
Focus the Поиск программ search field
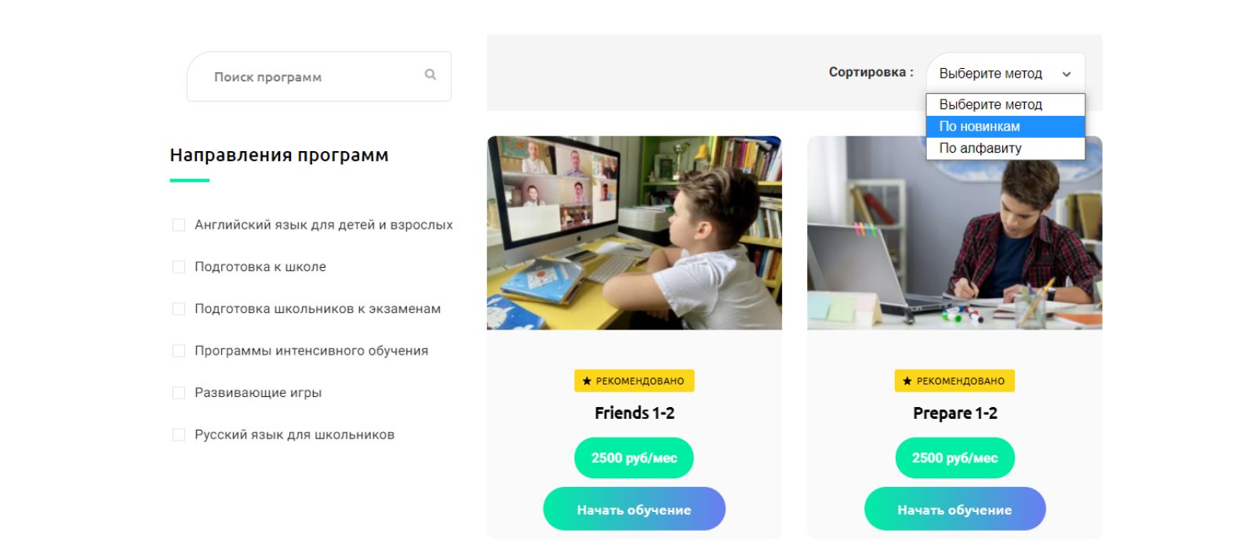point(318,77)
